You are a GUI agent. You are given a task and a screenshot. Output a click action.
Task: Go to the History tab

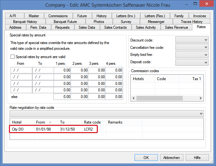[x=102, y=16]
